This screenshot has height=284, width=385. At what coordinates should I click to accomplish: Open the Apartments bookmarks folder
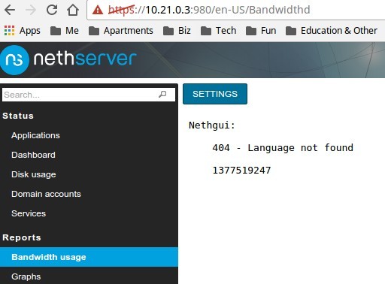[x=121, y=31]
